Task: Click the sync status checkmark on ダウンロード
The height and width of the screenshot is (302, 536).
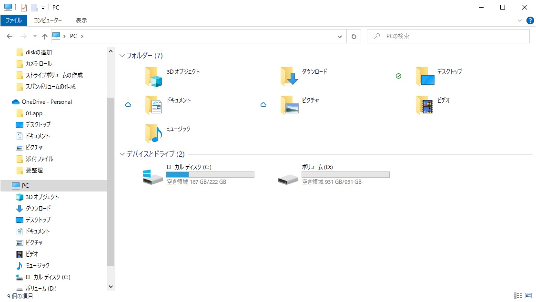Action: (x=399, y=75)
